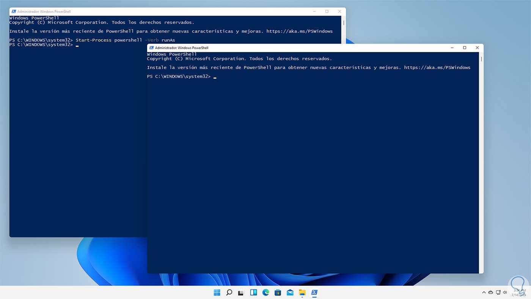Image resolution: width=531 pixels, height=299 pixels.
Task: Click the volume speaker tray icon
Action: [x=505, y=293]
